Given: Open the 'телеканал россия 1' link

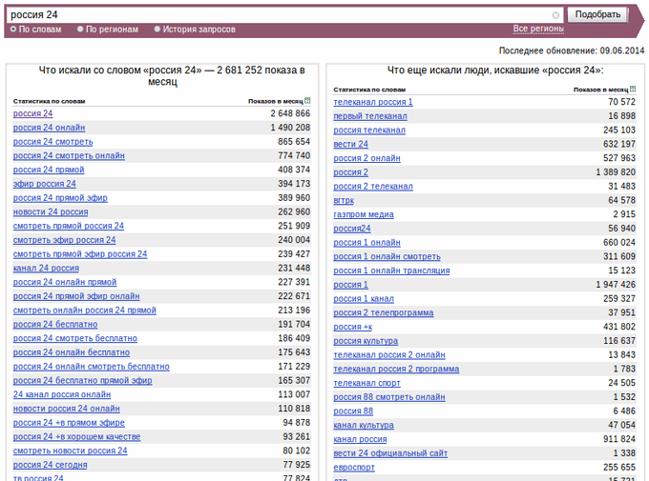Looking at the screenshot, I should [373, 102].
